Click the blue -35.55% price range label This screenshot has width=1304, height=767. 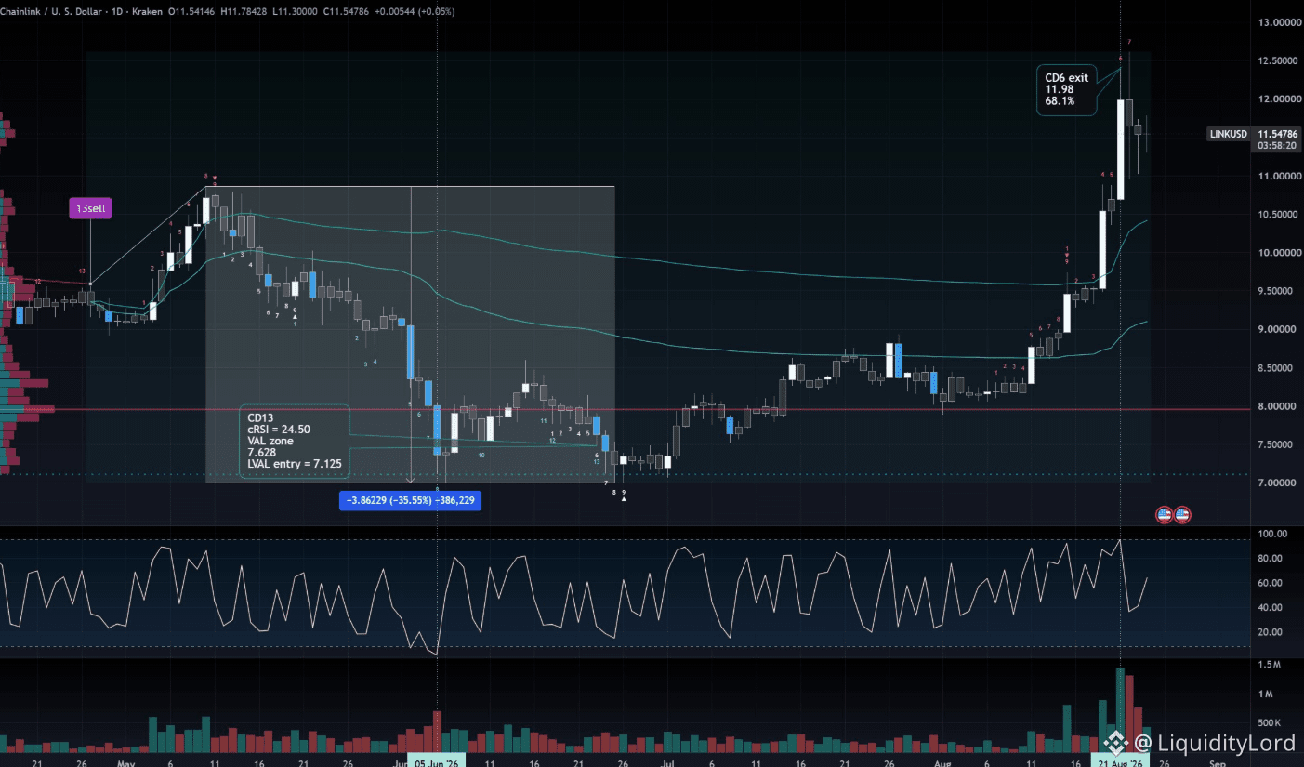(x=412, y=500)
